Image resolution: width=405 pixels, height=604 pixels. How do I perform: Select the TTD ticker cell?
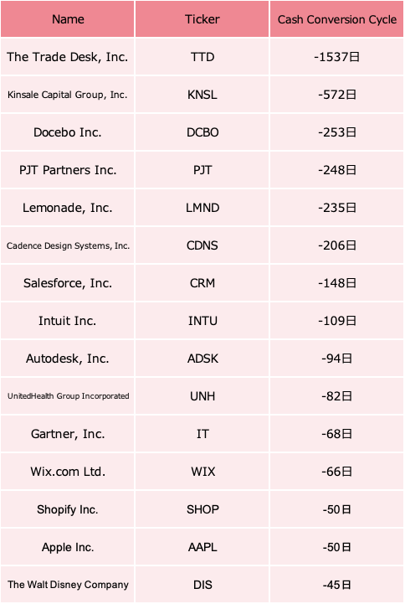(x=202, y=57)
